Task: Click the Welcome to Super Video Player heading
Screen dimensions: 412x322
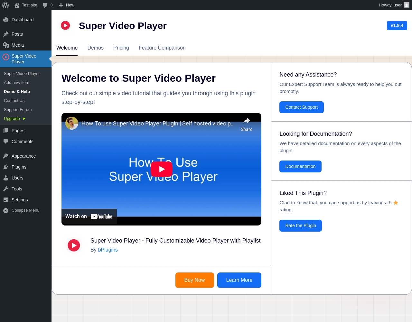Action: pos(138,78)
